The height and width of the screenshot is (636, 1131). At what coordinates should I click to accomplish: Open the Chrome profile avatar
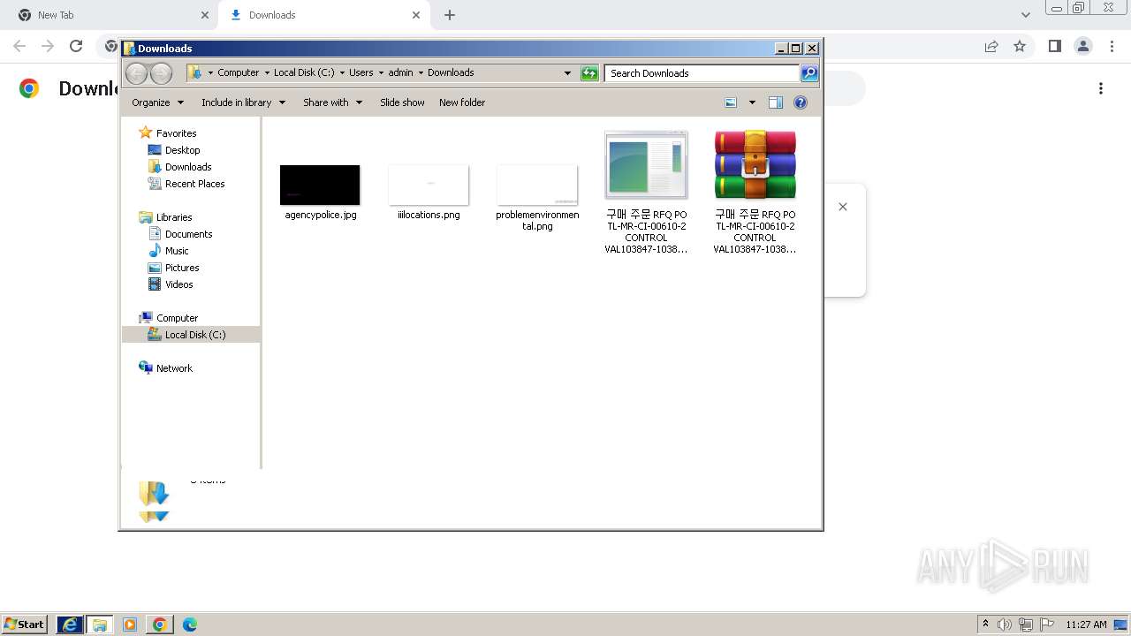1082,46
